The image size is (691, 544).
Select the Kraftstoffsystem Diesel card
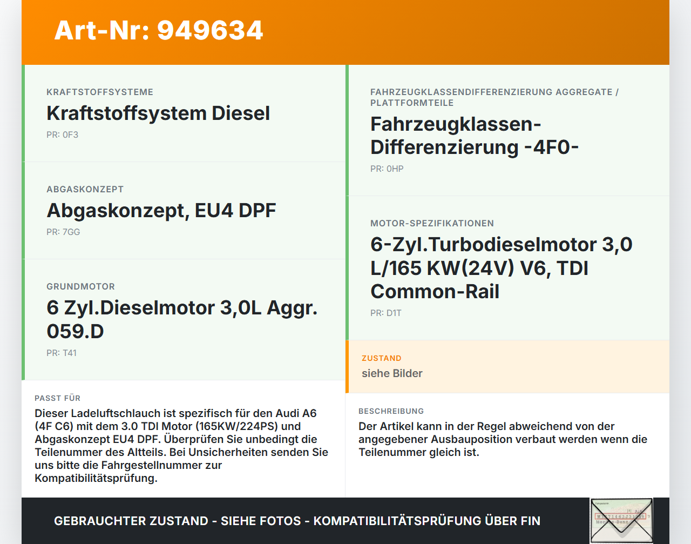coord(158,113)
